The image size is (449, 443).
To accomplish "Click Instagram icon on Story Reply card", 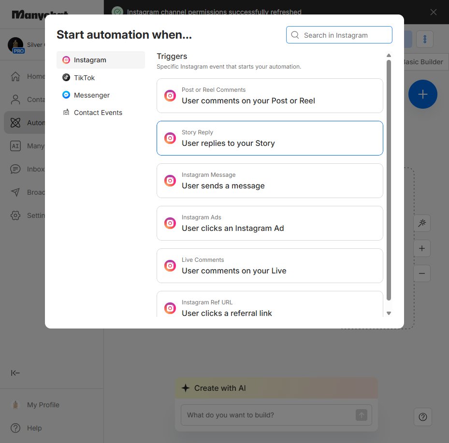I will click(170, 138).
